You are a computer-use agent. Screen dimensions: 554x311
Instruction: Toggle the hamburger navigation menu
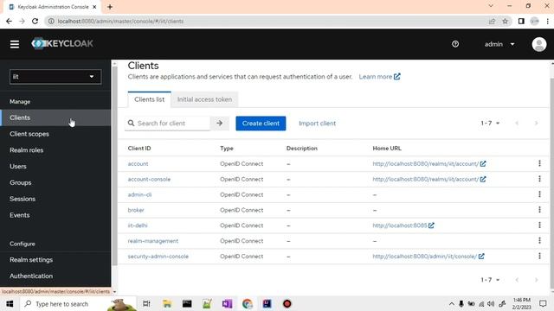pyautogui.click(x=15, y=44)
